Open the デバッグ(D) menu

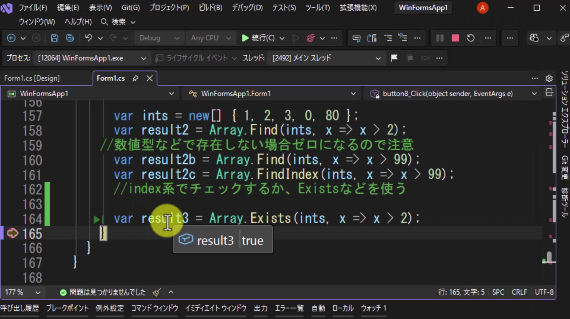click(x=247, y=8)
